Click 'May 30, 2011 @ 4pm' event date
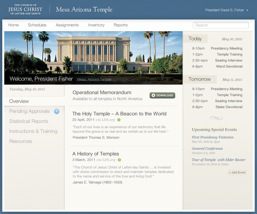The height and width of the screenshot is (214, 257). [x=206, y=142]
